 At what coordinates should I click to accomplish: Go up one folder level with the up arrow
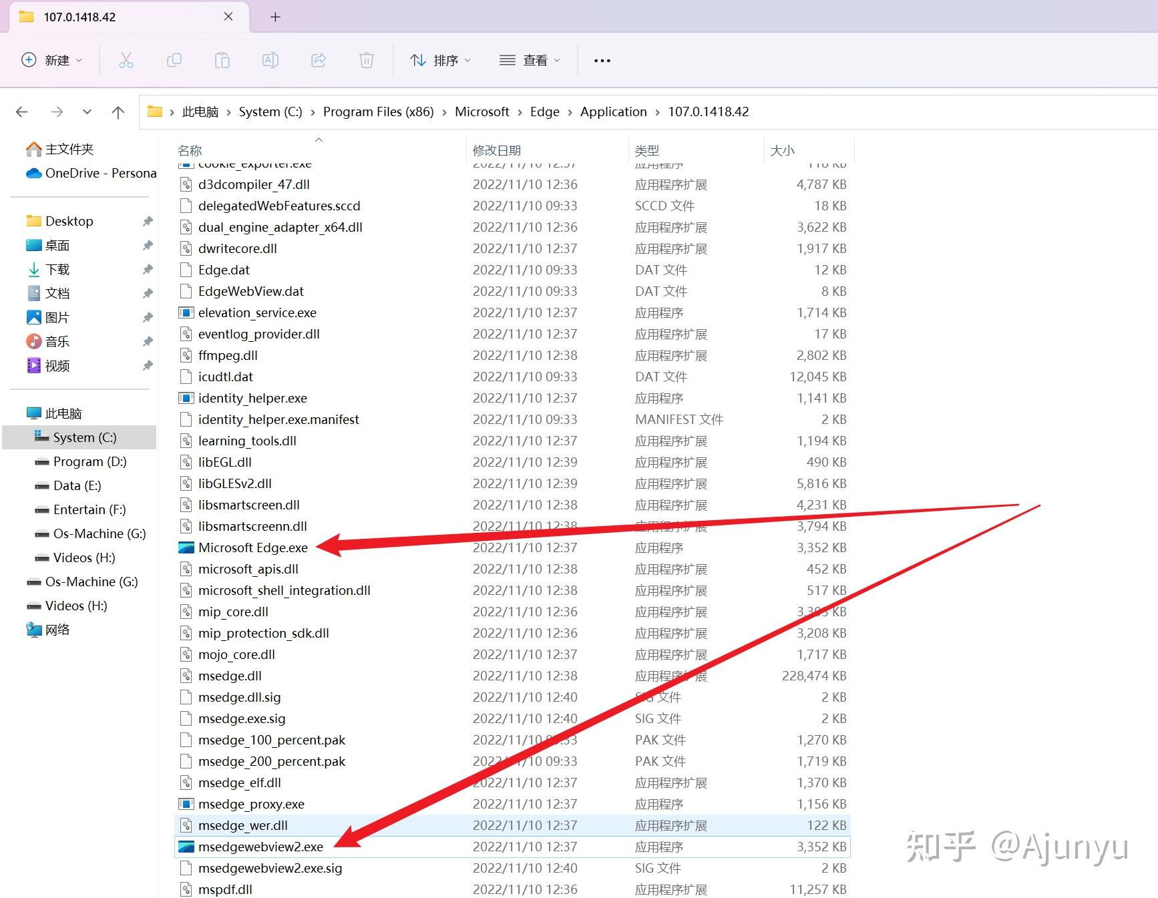pyautogui.click(x=118, y=112)
